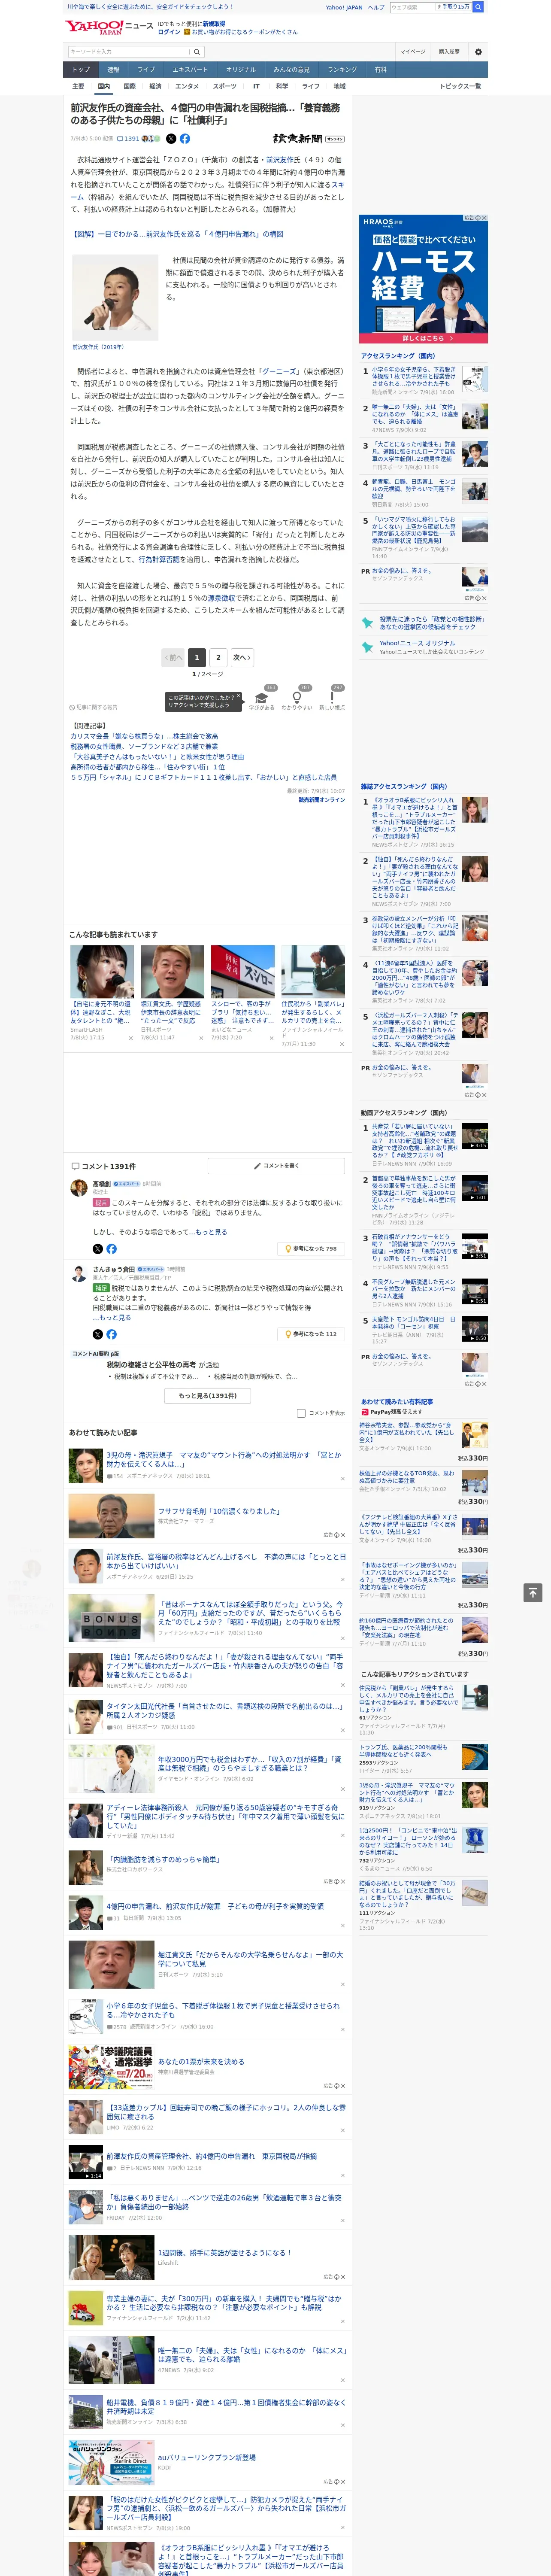Click 高橋創's profile avatar
551x2576 pixels.
(x=78, y=1188)
